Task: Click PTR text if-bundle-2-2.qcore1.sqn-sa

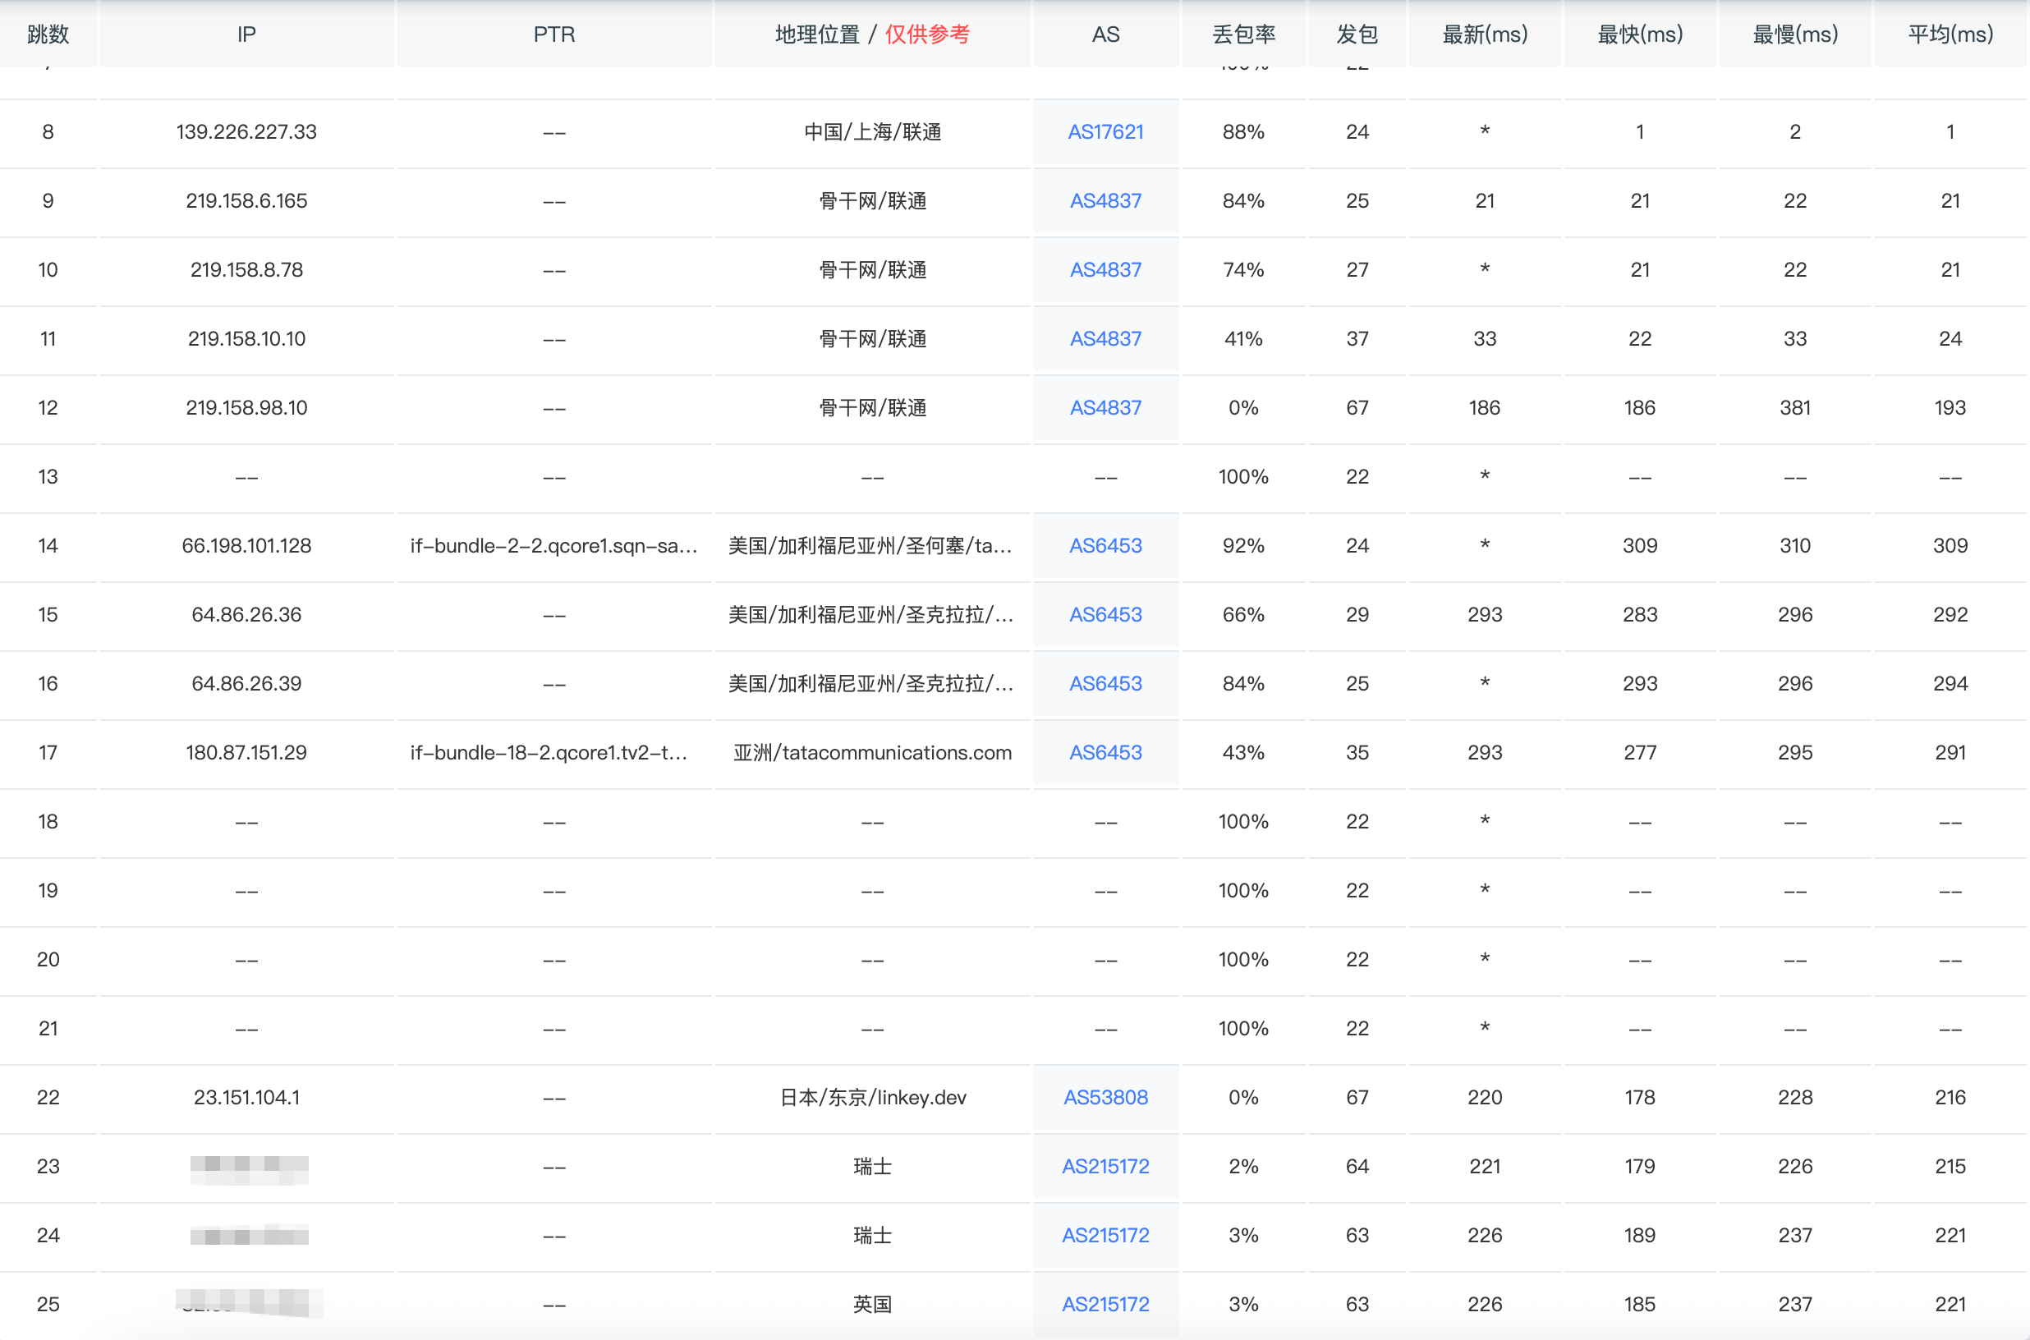Action: pyautogui.click(x=553, y=545)
